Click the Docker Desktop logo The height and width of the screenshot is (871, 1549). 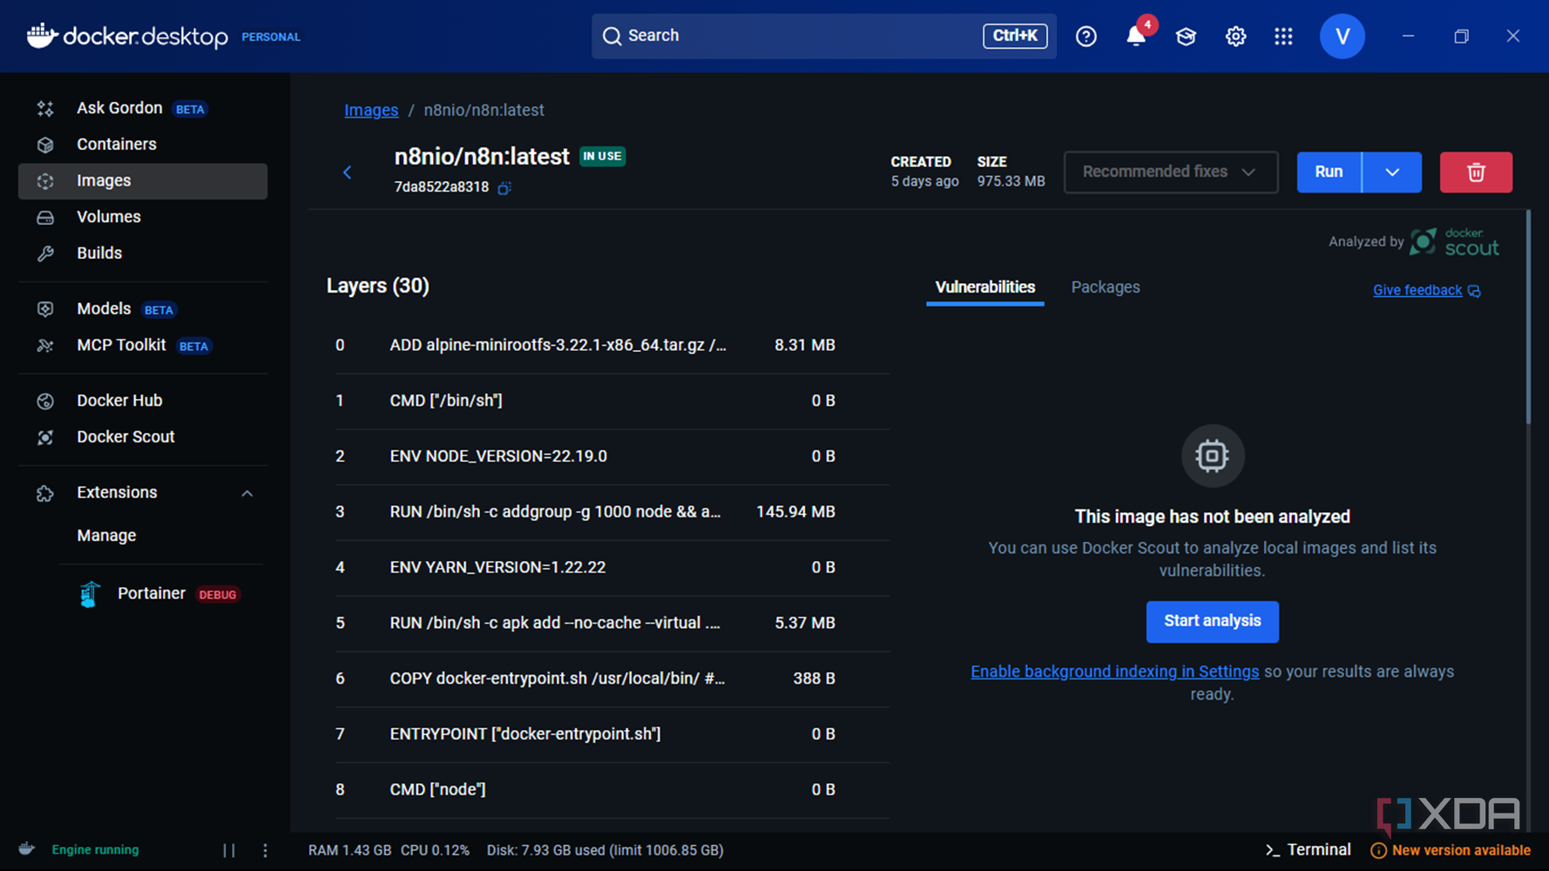coord(127,36)
